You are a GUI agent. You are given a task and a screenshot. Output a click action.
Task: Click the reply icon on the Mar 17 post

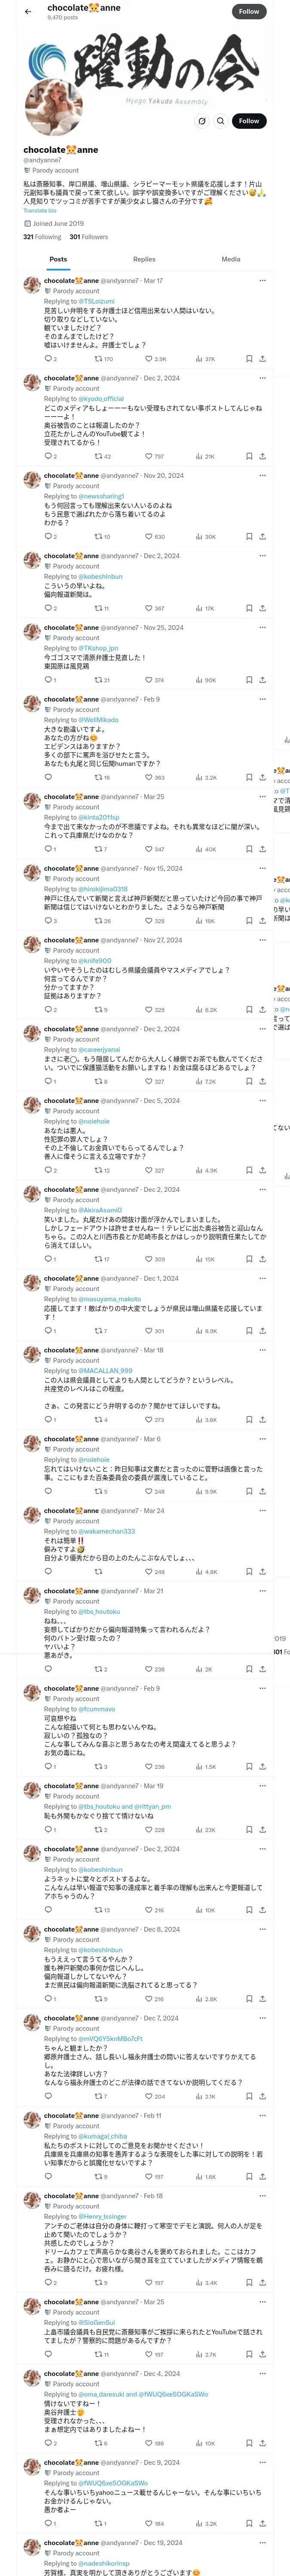pos(47,358)
